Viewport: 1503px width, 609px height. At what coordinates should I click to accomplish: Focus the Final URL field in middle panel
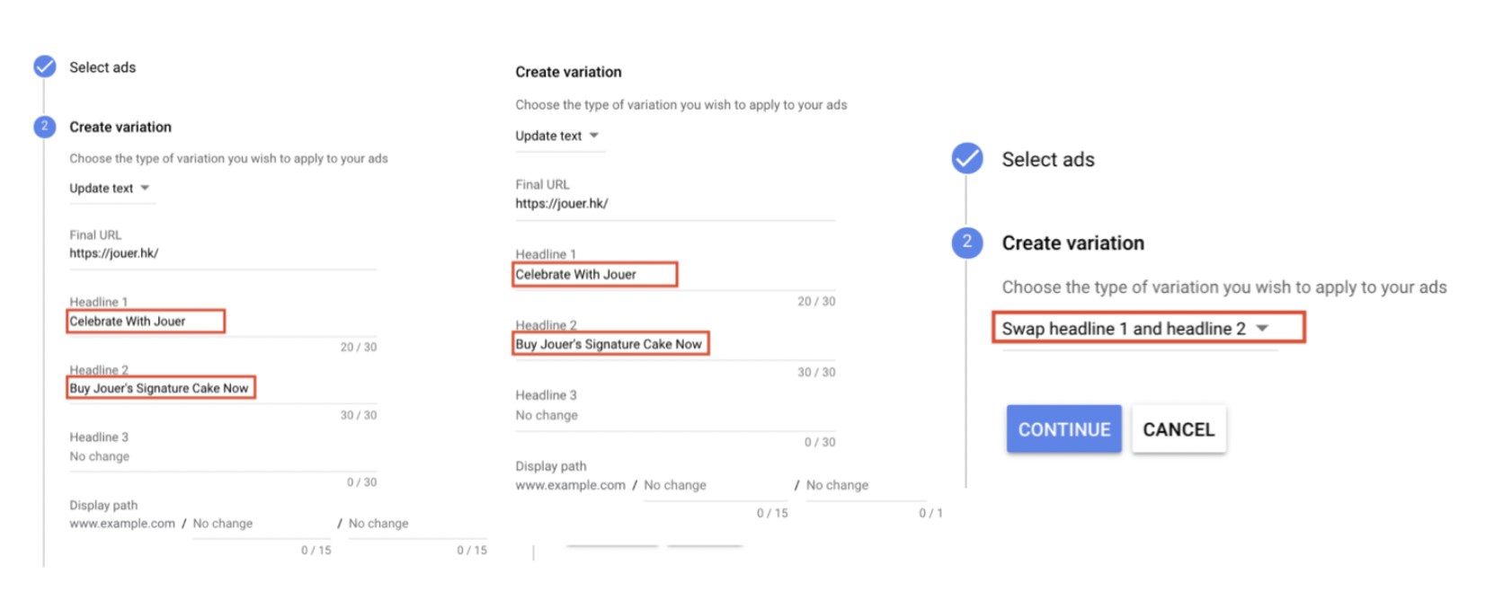(675, 204)
